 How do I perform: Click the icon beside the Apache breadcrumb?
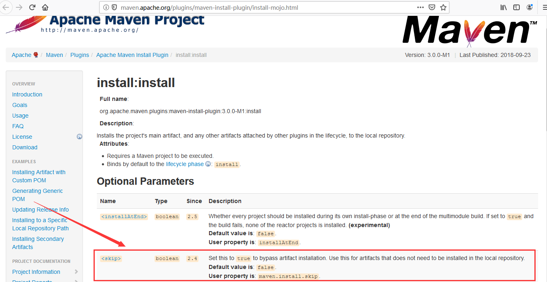(36, 55)
